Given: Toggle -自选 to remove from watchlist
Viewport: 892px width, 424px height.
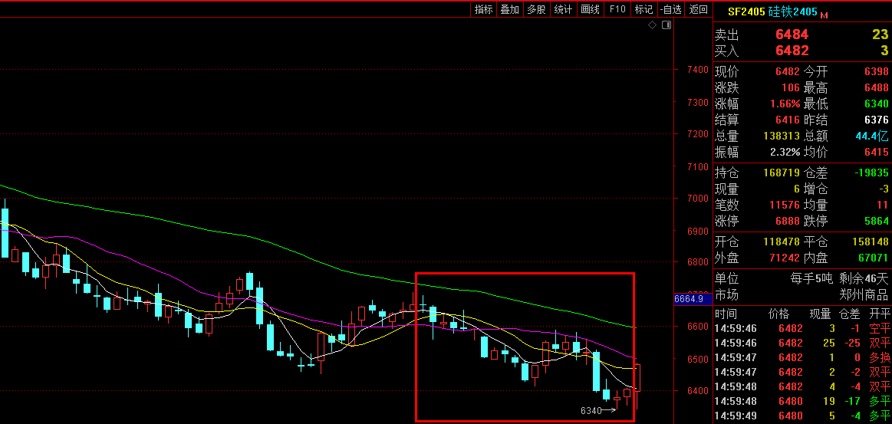Looking at the screenshot, I should 670,9.
